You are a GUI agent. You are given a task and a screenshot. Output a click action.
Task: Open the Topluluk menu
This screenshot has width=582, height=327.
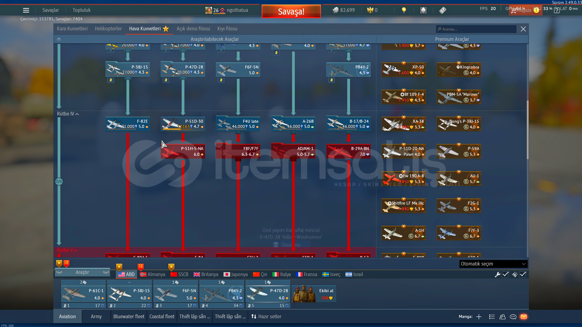tap(82, 10)
